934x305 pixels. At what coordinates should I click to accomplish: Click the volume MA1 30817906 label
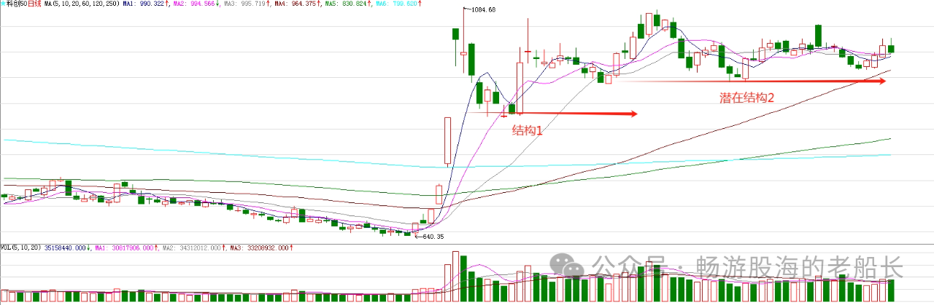point(124,247)
